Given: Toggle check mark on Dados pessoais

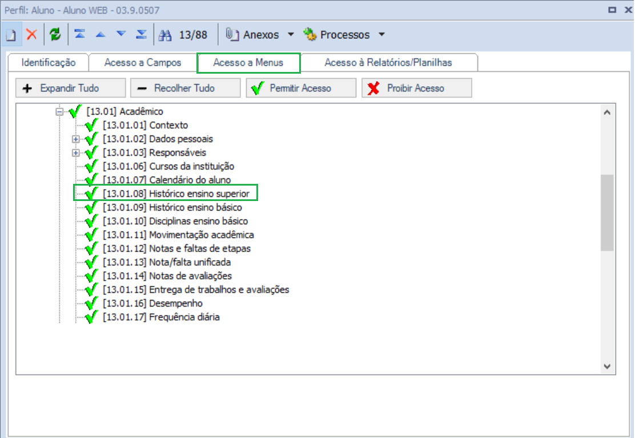Looking at the screenshot, I should point(91,138).
